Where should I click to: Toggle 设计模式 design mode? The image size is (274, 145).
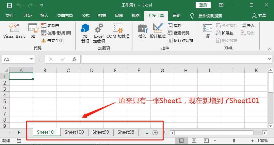158,31
